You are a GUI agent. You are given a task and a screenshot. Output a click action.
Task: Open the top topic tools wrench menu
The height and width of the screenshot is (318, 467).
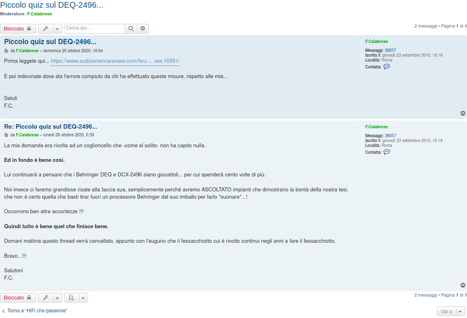click(50, 29)
